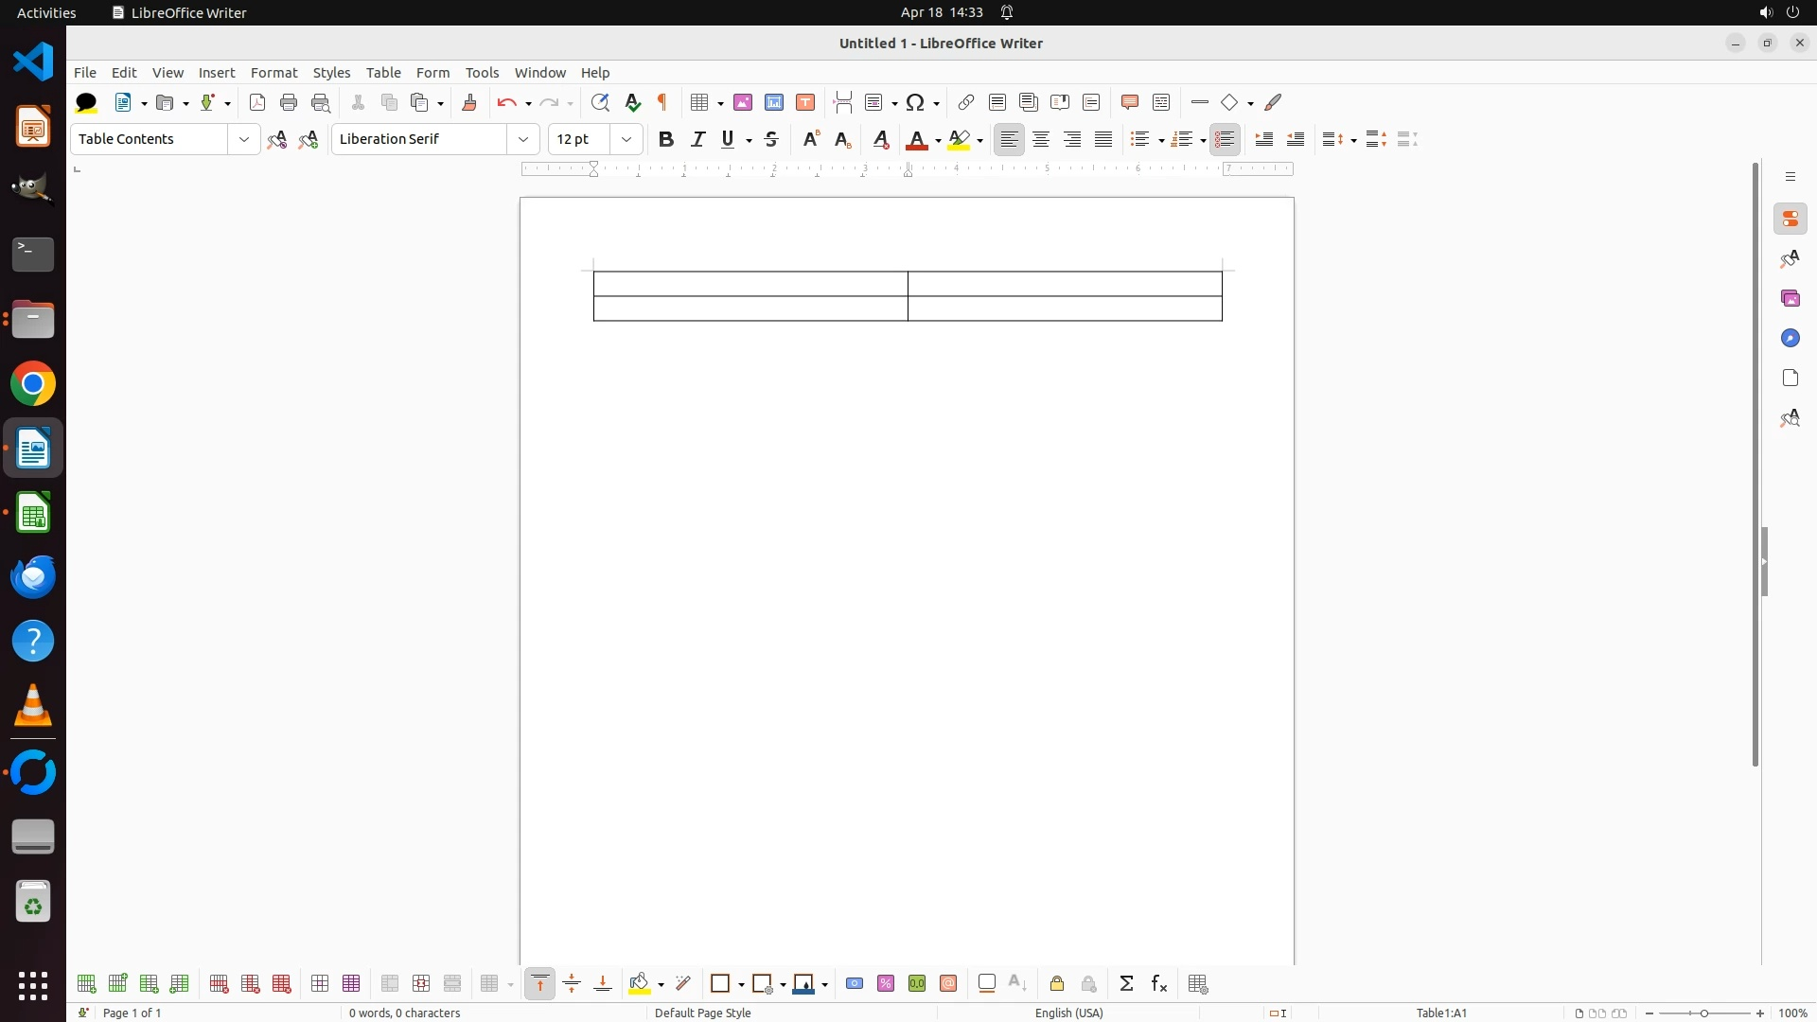The image size is (1817, 1022).
Task: Expand the paragraph style dropdown
Action: [x=244, y=139]
